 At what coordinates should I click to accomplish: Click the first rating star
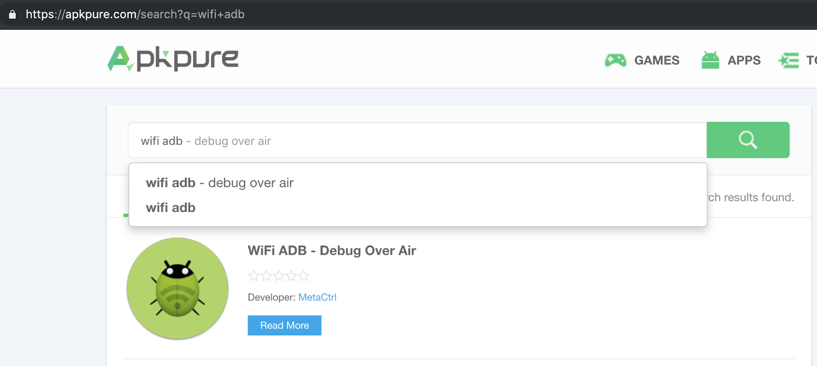click(254, 276)
